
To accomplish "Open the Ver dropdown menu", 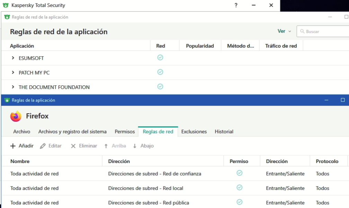I will pyautogui.click(x=284, y=31).
